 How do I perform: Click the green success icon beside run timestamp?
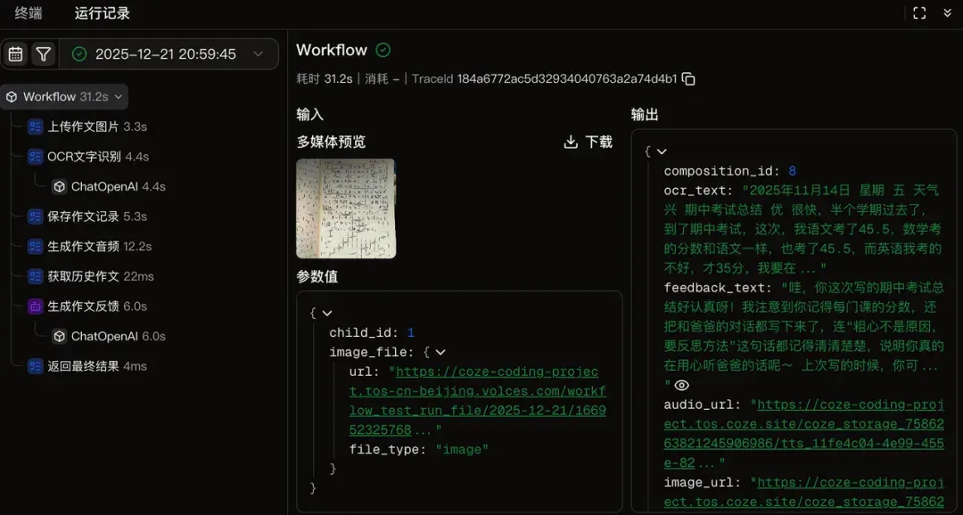click(x=79, y=54)
